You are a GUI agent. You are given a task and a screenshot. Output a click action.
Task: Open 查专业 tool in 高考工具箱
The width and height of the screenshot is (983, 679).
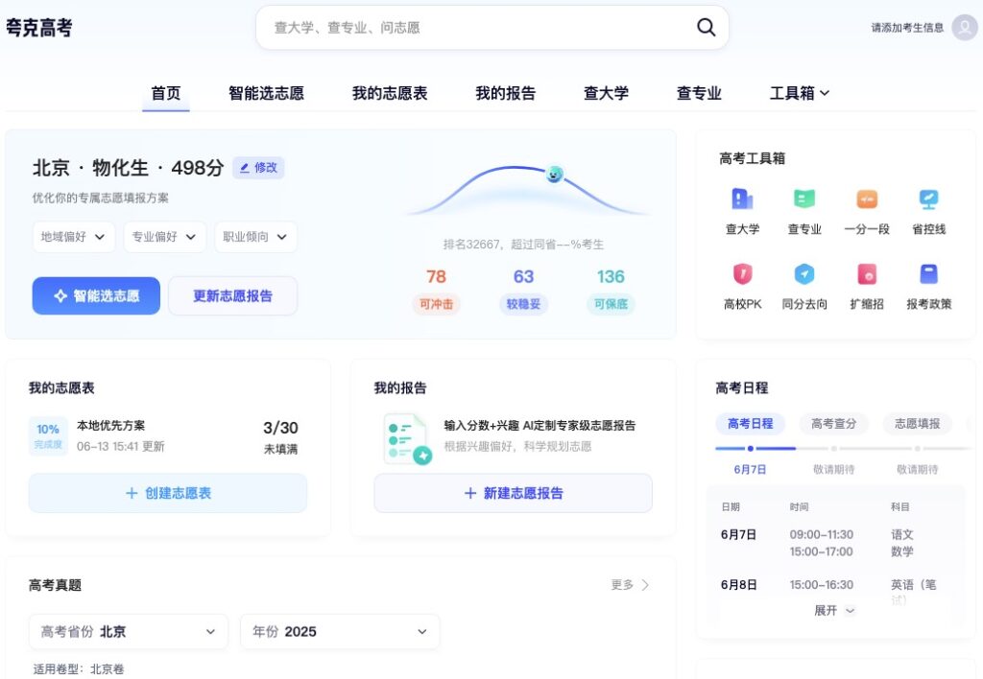tap(804, 212)
